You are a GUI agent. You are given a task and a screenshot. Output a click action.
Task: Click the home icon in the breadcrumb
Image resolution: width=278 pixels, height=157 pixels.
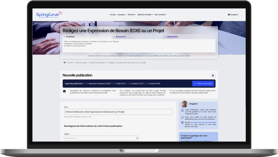(64, 62)
